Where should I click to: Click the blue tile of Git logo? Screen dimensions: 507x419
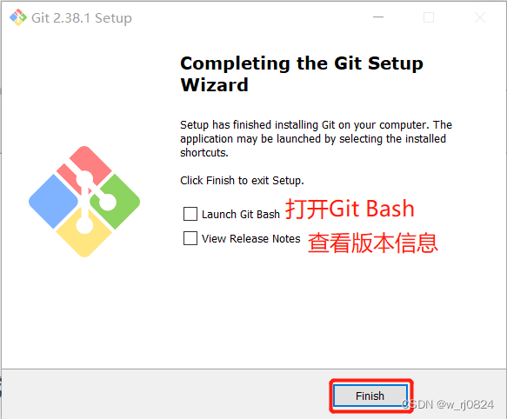pyautogui.click(x=53, y=202)
